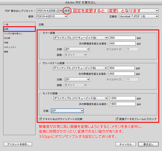Click グレースケール画像 450 ppi threshold field
This screenshot has height=151, width=162.
[x=122, y=74]
